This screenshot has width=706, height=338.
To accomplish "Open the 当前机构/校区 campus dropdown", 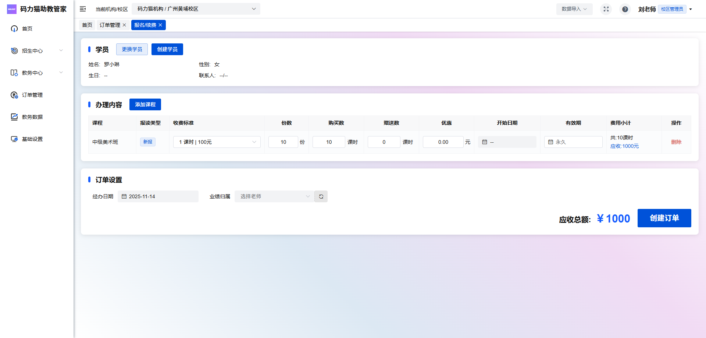I will click(196, 9).
